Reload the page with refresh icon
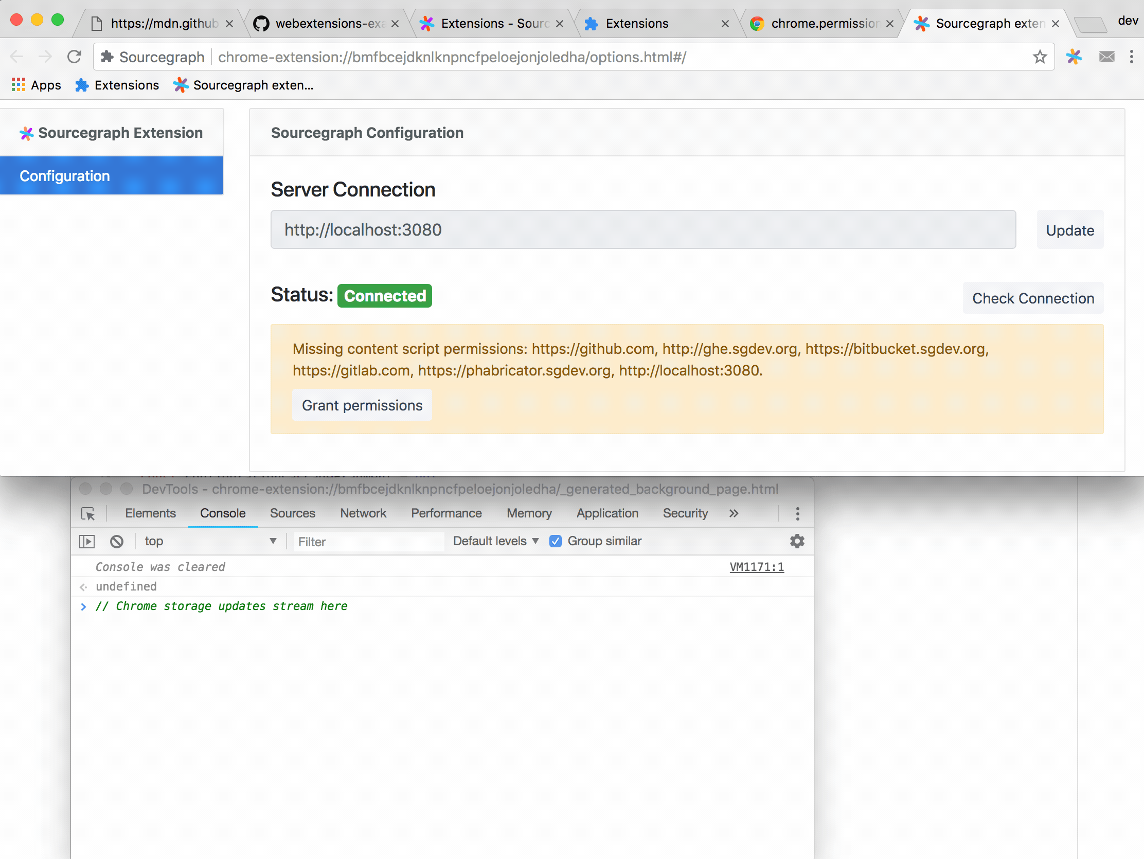 [75, 57]
